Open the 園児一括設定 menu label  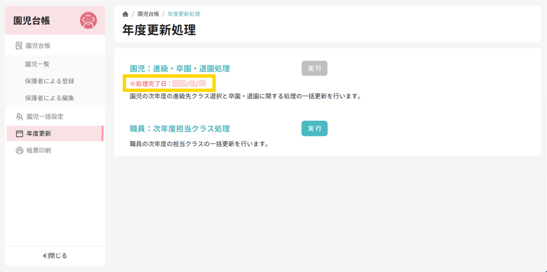click(45, 117)
